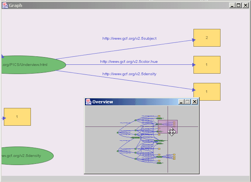
Task: Click the v2.5density edge label
Action: point(129,74)
